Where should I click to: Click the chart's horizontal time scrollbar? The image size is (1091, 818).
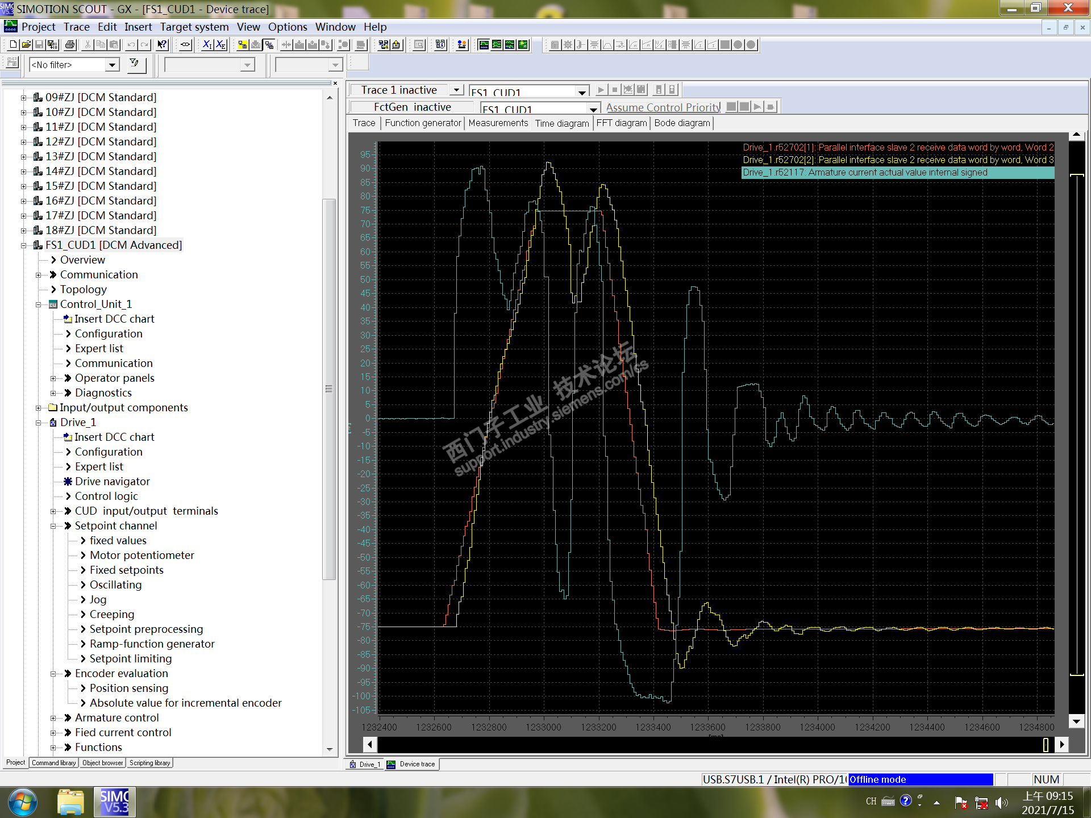[x=710, y=744]
